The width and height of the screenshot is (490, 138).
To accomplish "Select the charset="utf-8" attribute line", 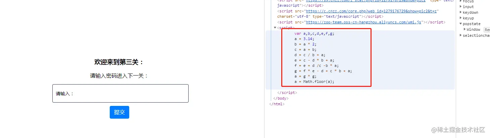I will pos(330,16).
